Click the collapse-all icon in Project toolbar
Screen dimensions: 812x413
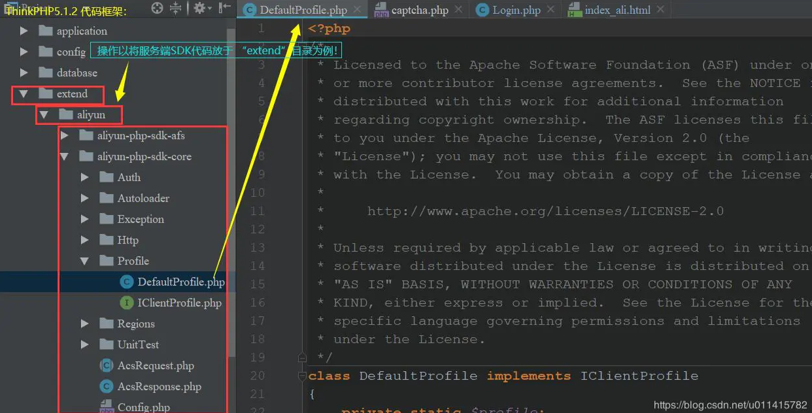pos(175,8)
